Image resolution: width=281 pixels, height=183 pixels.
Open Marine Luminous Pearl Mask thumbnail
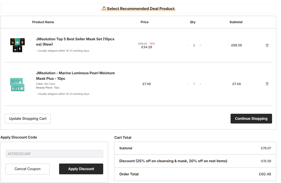coord(17,85)
